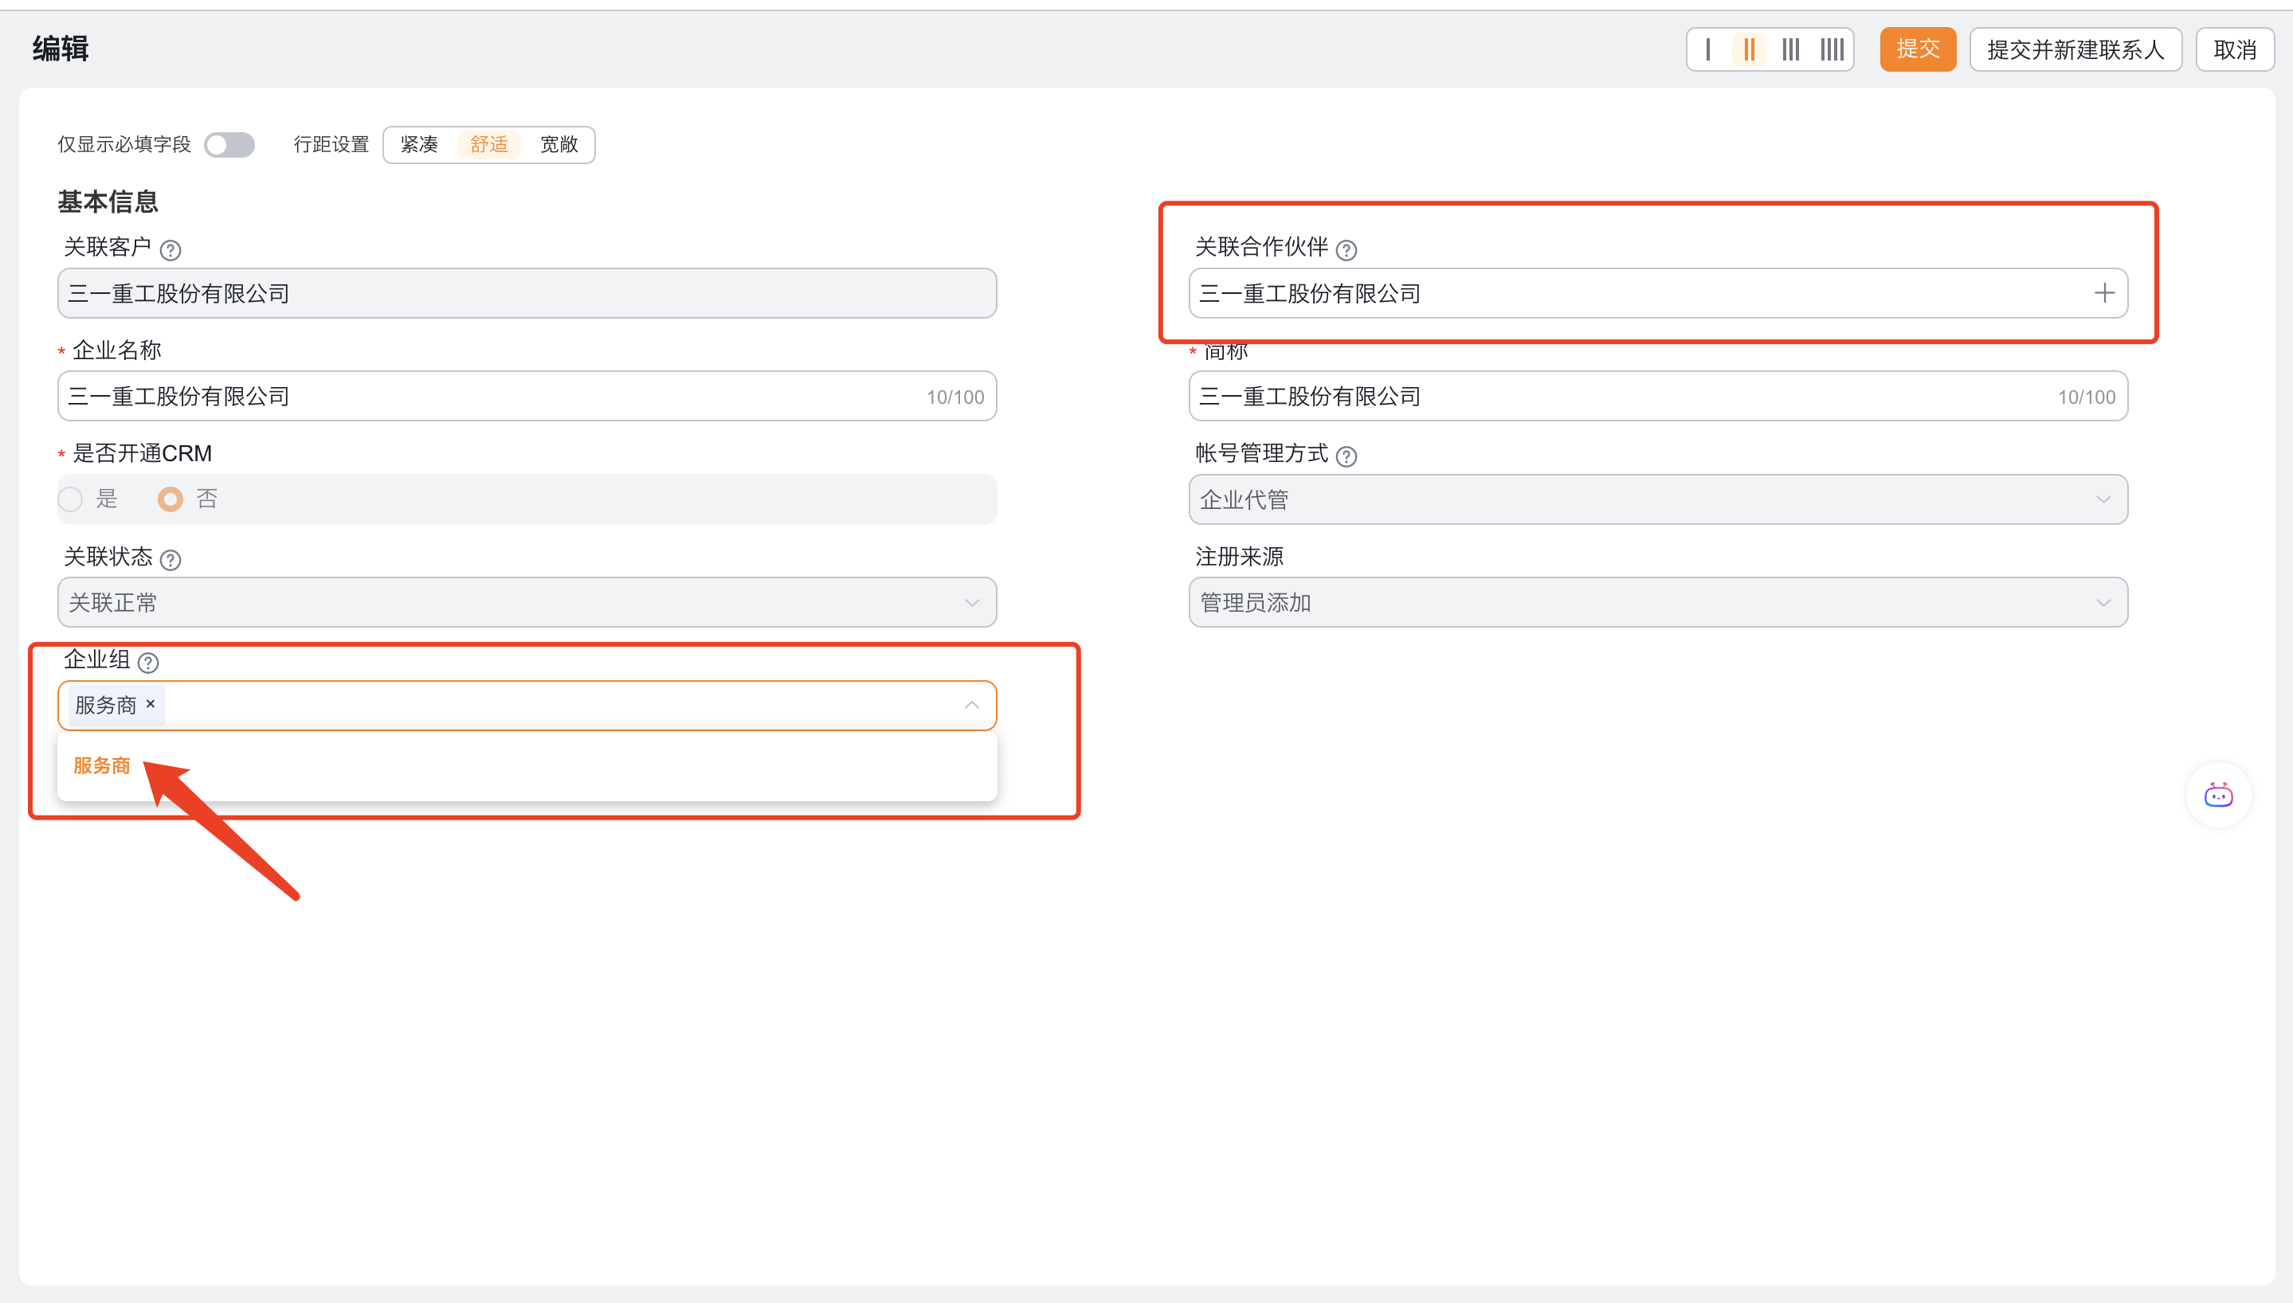Open 帐号管理方式 dropdown

pos(1656,499)
